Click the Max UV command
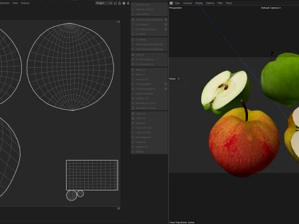This screenshot has height=224, width=299. (149, 55)
